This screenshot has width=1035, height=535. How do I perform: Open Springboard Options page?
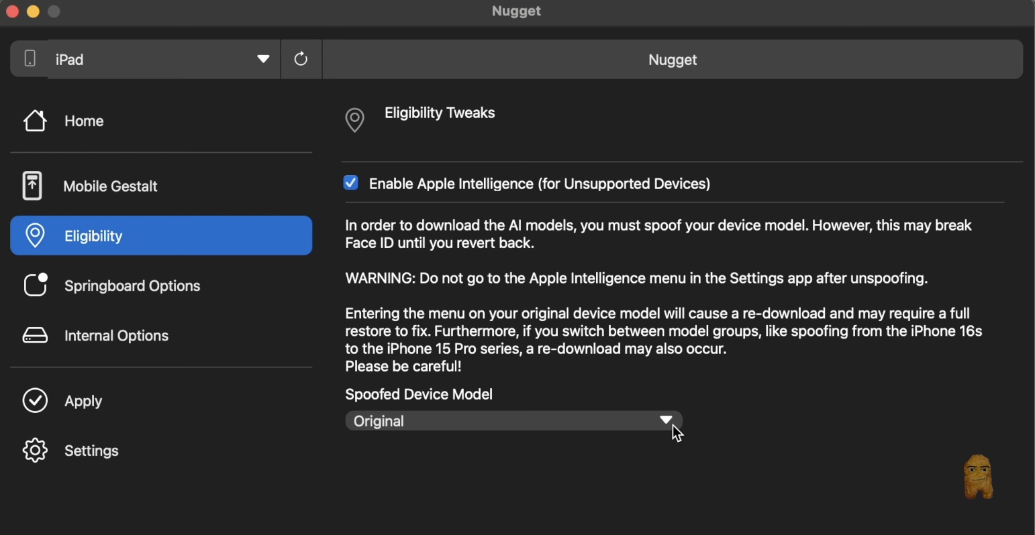pyautogui.click(x=132, y=286)
